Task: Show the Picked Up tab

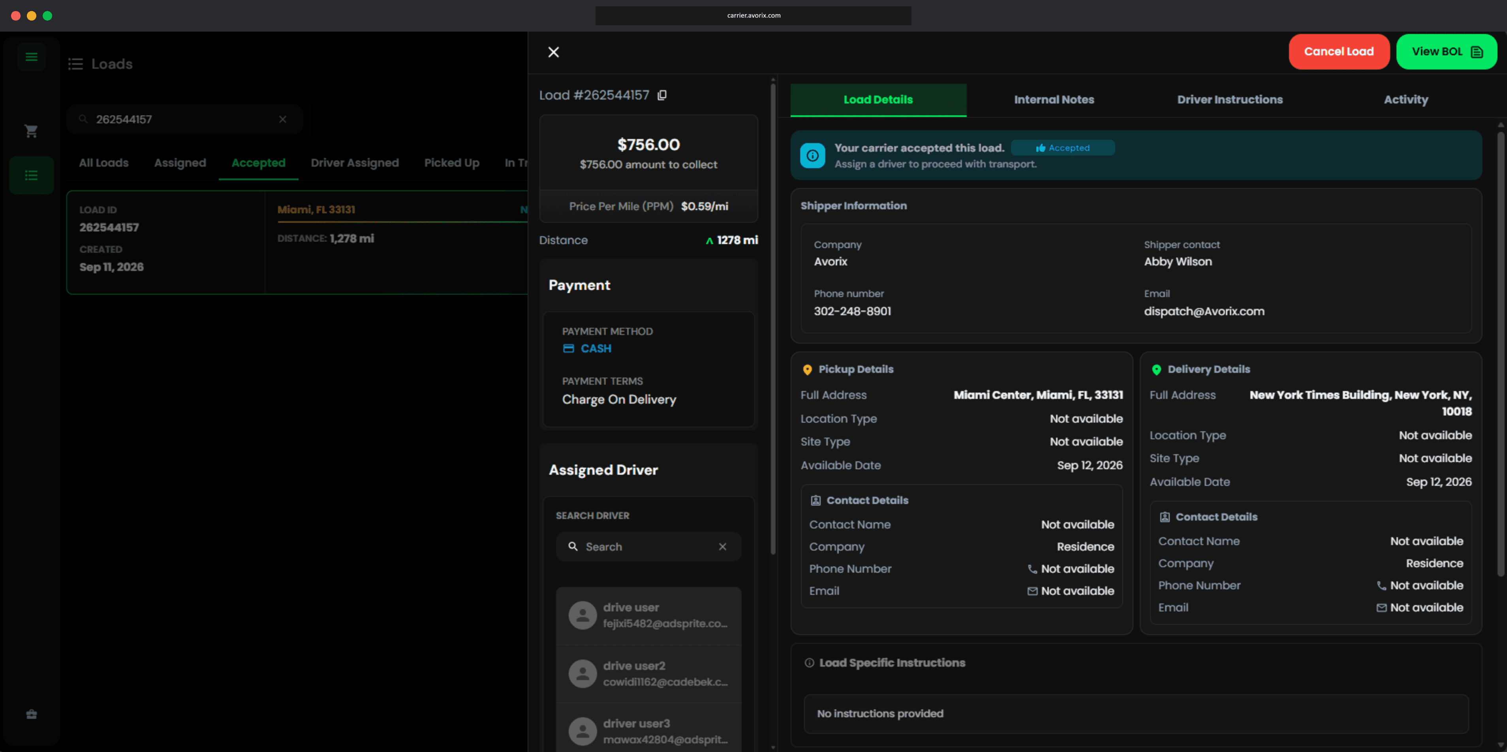Action: 452,163
